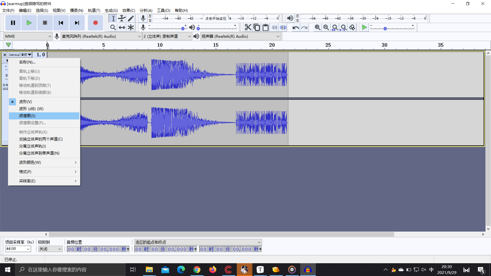The height and width of the screenshot is (276, 491).
Task: Click the timeline pinned play head triangle
Action: (8, 45)
